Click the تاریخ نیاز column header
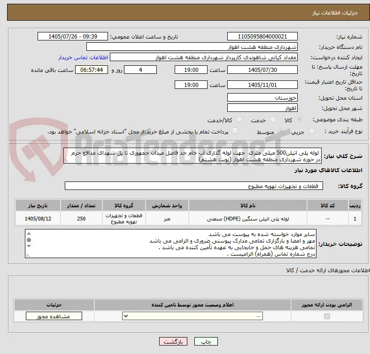370x354 pixels. point(38,205)
